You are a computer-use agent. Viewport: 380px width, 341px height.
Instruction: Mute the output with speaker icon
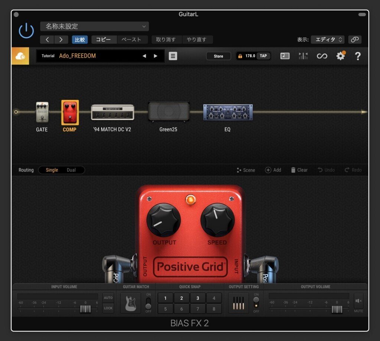click(x=358, y=301)
